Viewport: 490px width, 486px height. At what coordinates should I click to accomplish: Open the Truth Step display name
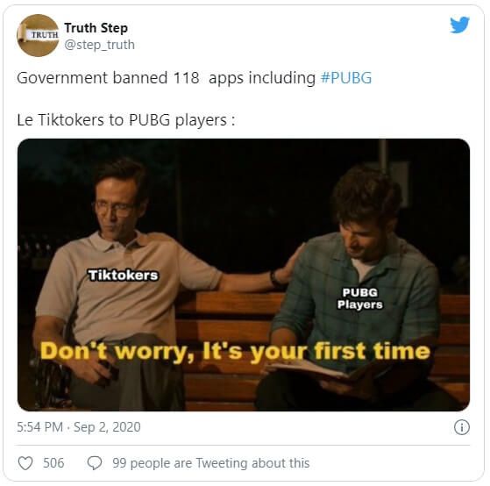tap(96, 28)
